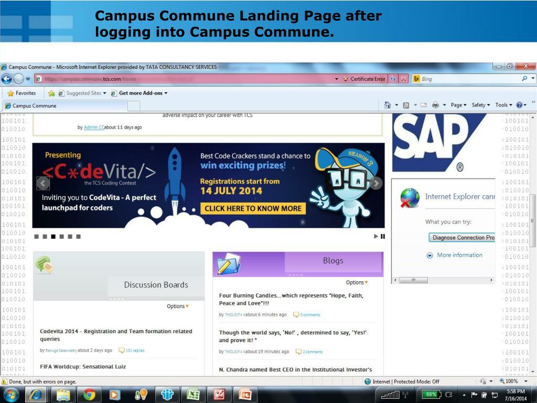Select the last slideshow indicator square
The height and width of the screenshot is (403, 537).
click(x=79, y=237)
